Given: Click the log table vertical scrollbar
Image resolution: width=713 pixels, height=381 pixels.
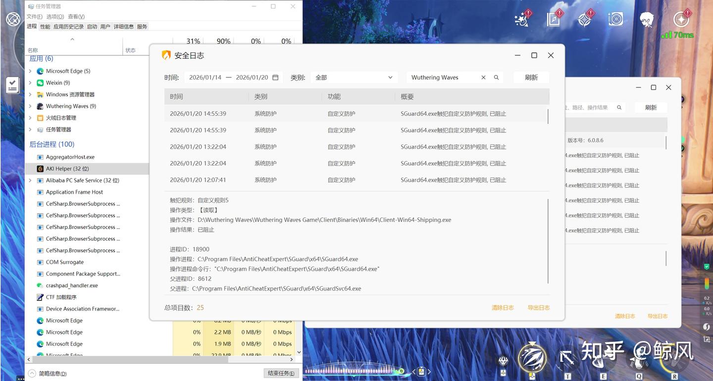Looking at the screenshot, I should pyautogui.click(x=548, y=116).
